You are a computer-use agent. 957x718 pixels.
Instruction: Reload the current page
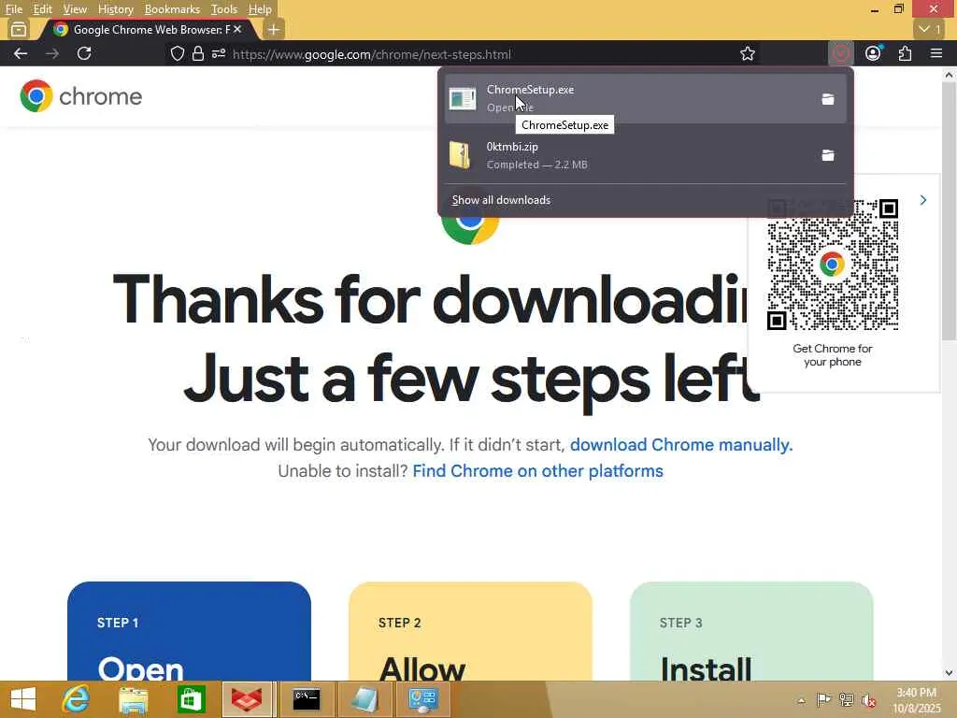click(x=84, y=53)
